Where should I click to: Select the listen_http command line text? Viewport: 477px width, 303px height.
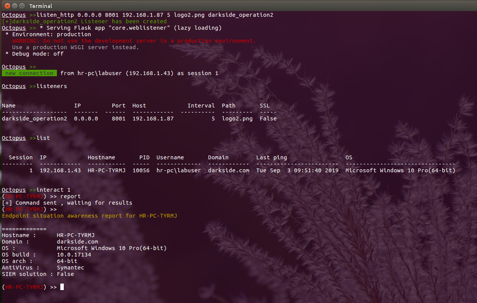tap(155, 15)
